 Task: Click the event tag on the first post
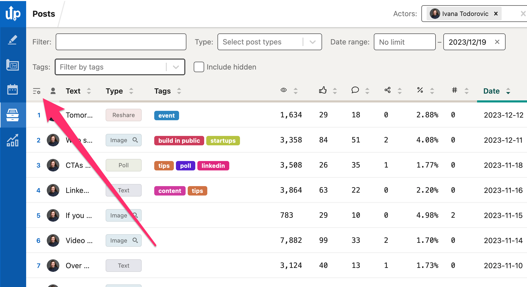tap(166, 115)
